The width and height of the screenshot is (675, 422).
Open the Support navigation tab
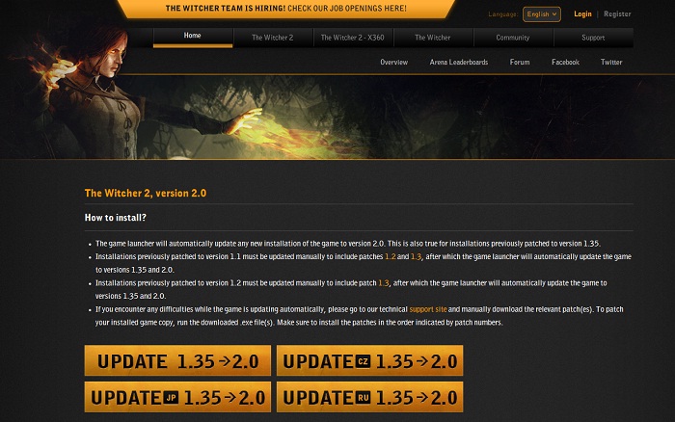(x=593, y=38)
